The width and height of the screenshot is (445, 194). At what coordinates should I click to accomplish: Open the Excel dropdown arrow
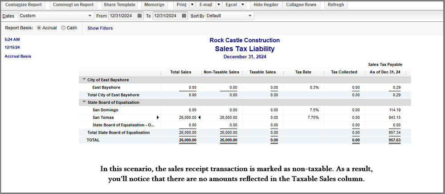(243, 5)
